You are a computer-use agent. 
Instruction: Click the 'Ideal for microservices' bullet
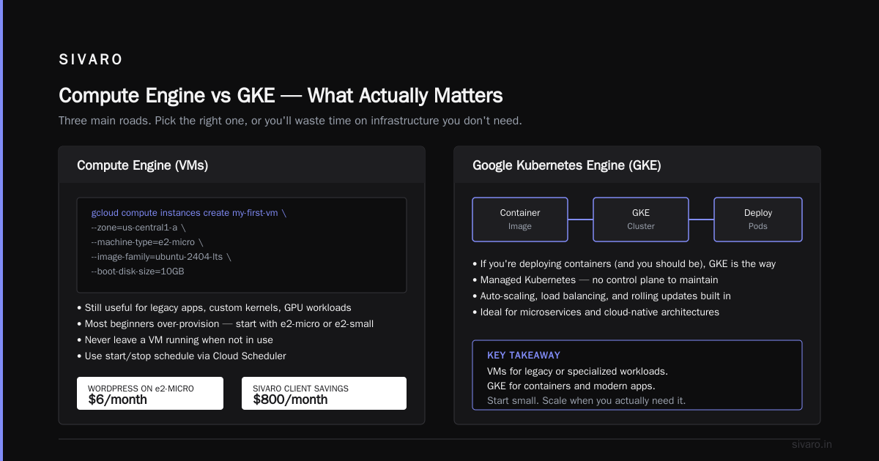pyautogui.click(x=596, y=312)
